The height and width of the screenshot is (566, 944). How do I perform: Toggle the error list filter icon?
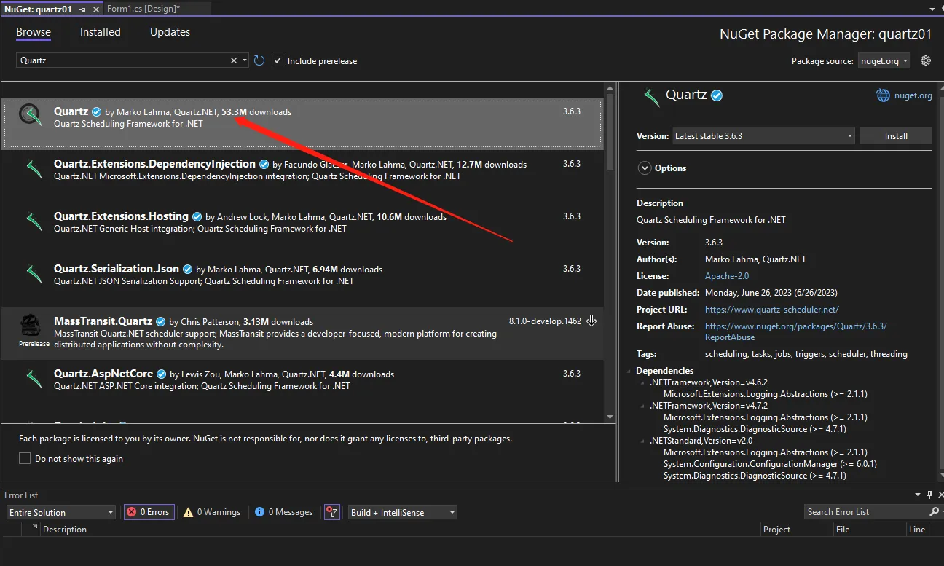(332, 512)
